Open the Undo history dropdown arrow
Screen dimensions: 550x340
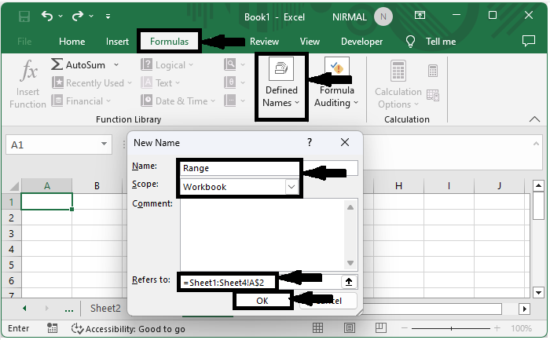60,16
